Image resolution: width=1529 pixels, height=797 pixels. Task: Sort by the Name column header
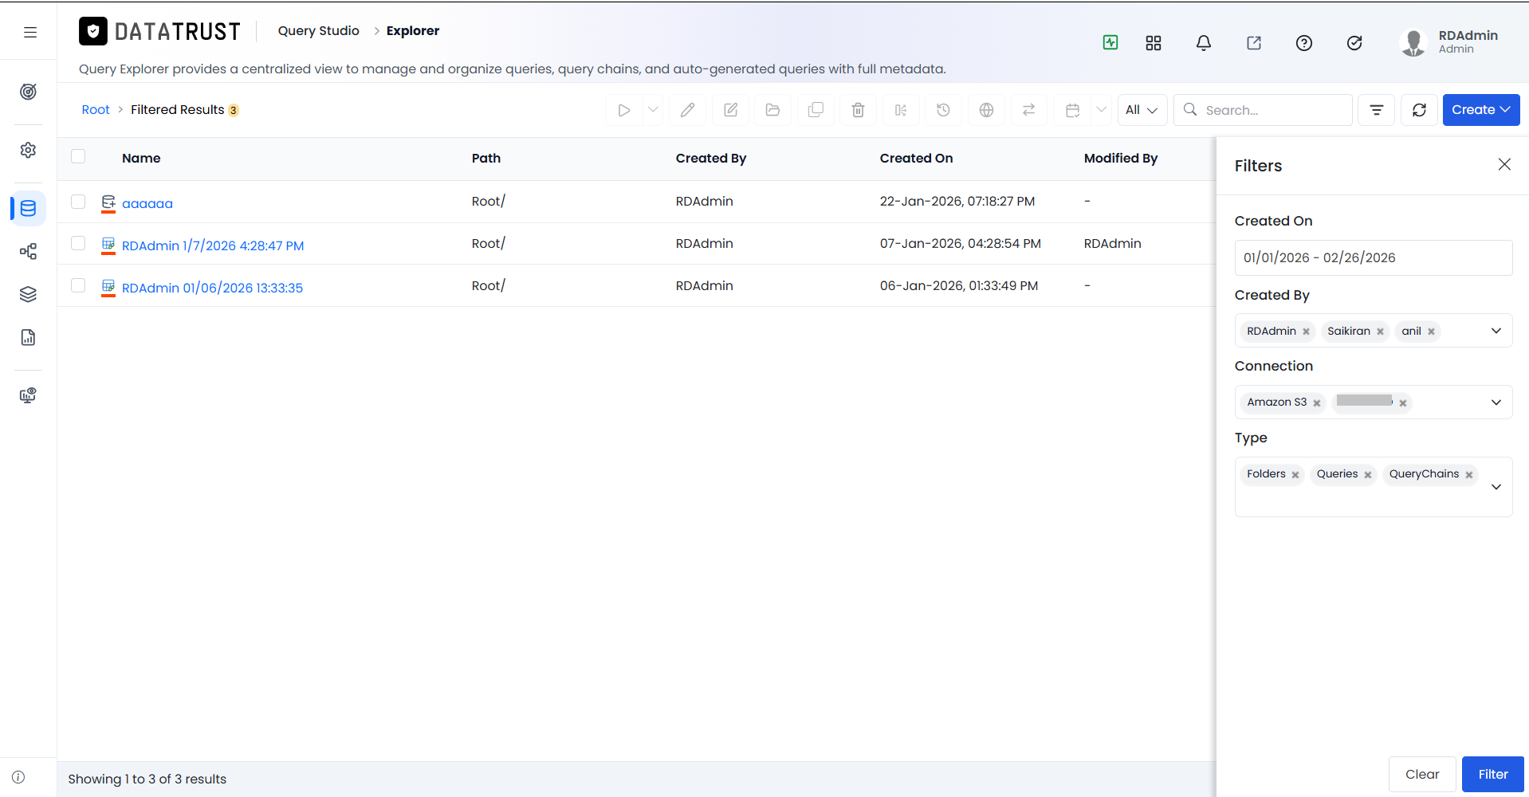pos(141,158)
